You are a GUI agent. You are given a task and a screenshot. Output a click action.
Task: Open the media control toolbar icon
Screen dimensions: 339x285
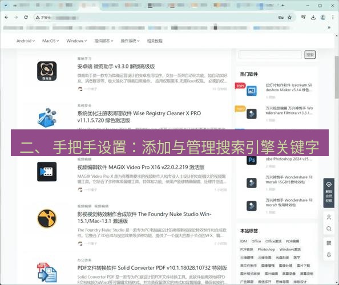pos(304,17)
